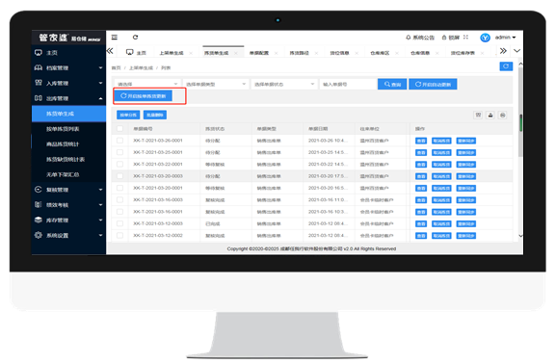
Task: Click the blue 查询 search button
Action: click(x=392, y=84)
